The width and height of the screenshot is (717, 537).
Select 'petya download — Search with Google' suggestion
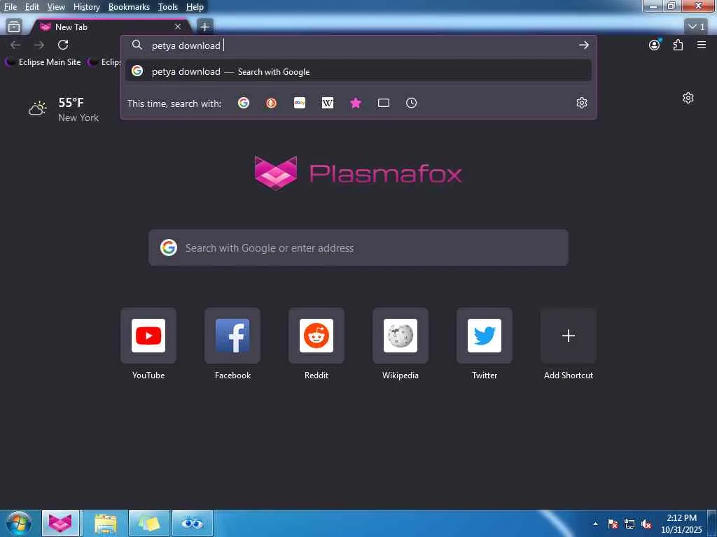click(358, 71)
